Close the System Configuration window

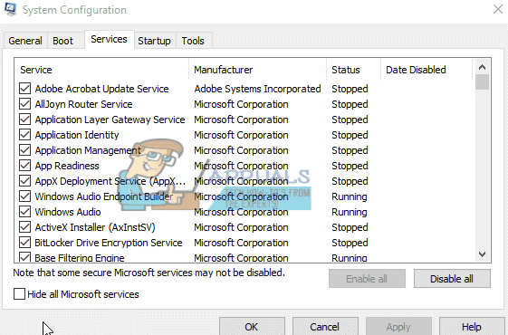(x=498, y=9)
